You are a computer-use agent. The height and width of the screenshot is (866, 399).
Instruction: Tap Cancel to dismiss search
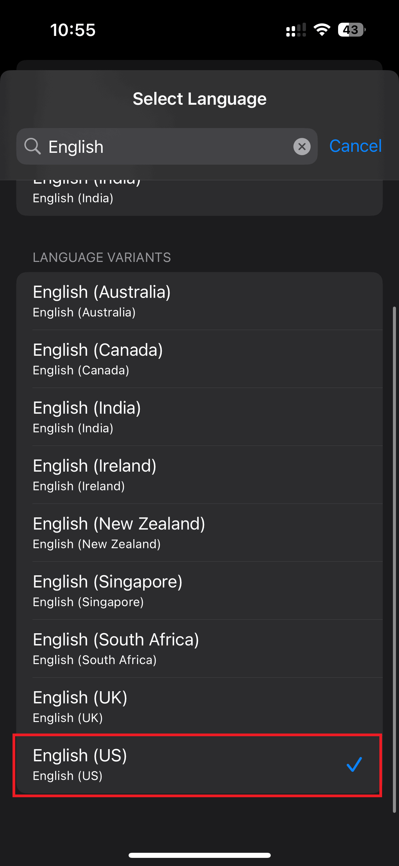point(355,146)
